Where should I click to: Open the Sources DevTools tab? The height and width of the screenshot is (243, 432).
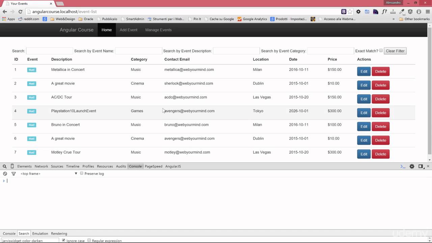[57, 166]
